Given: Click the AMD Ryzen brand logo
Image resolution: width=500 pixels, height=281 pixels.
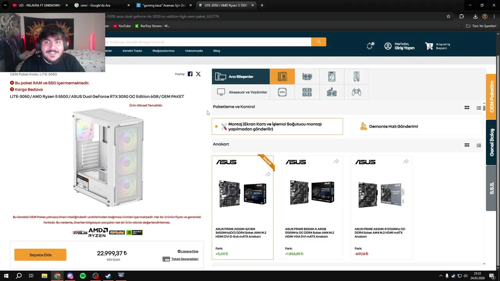Looking at the screenshot, I should pyautogui.click(x=98, y=233).
